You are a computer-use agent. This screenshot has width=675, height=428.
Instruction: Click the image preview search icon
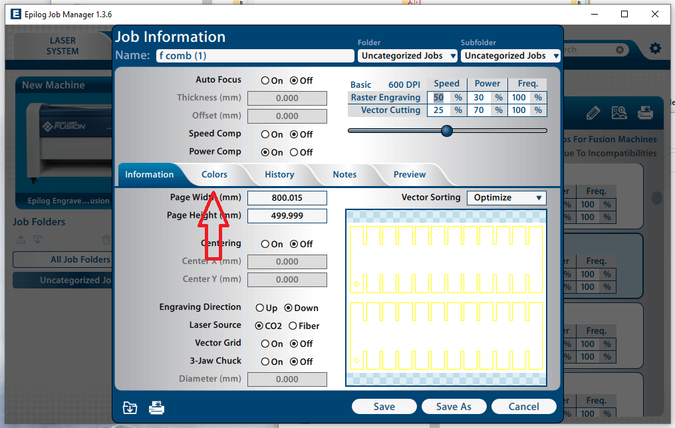click(x=619, y=113)
